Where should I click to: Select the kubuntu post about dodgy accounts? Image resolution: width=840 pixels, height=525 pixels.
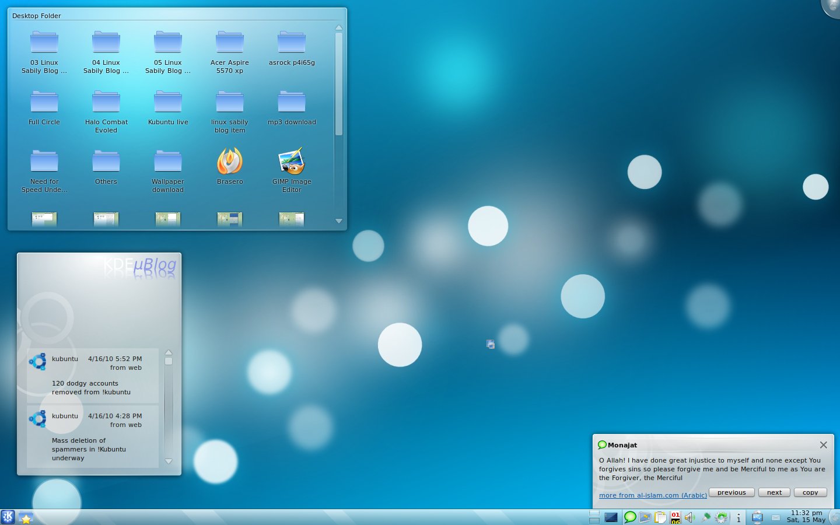tap(93, 376)
